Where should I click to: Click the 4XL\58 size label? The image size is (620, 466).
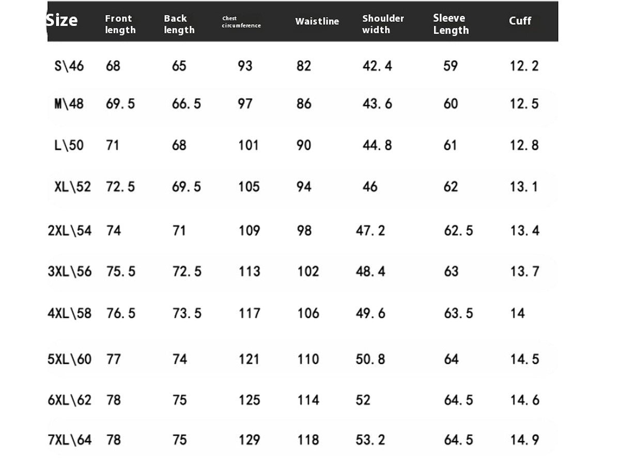click(70, 313)
